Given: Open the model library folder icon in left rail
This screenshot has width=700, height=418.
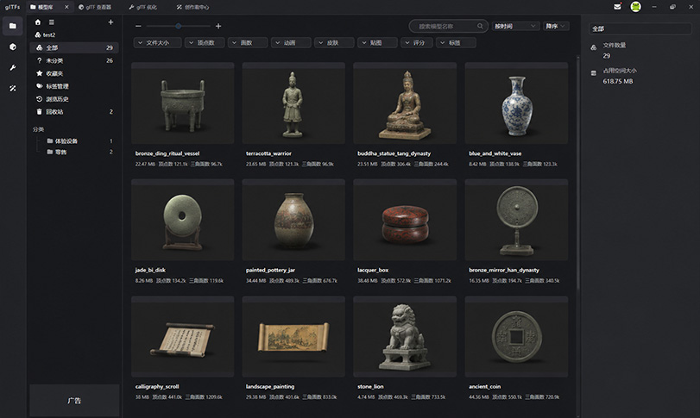Looking at the screenshot, I should [12, 26].
